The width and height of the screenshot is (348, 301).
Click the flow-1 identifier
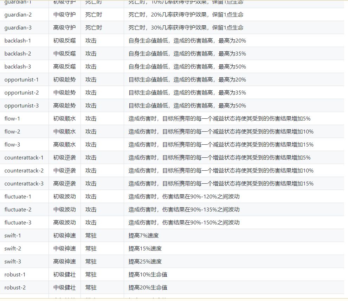click(12, 119)
